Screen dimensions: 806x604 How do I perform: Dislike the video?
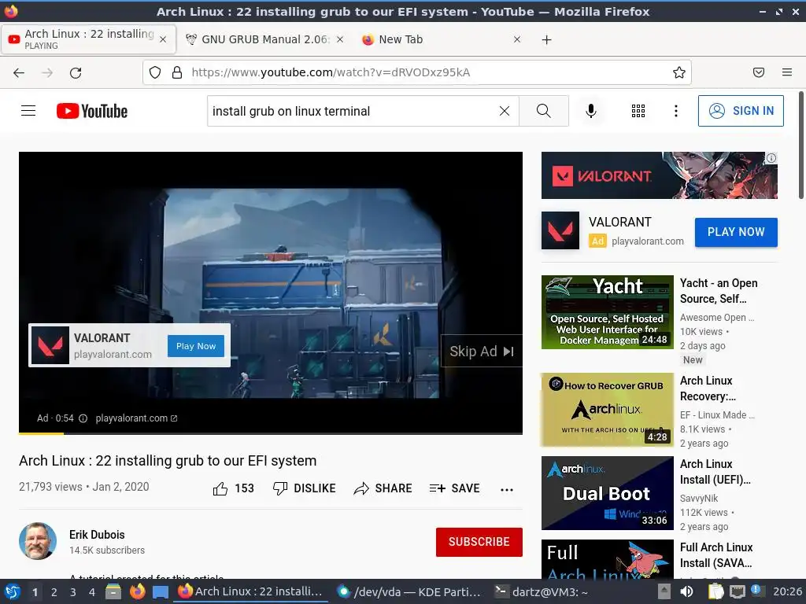click(x=305, y=488)
